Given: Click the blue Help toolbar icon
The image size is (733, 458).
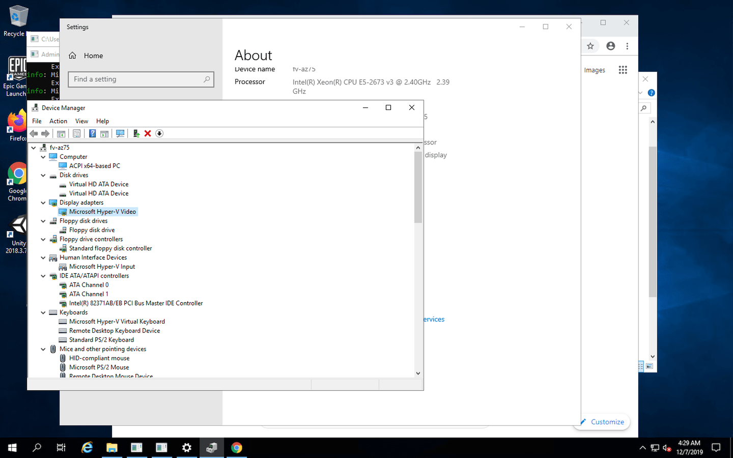Looking at the screenshot, I should (92, 133).
